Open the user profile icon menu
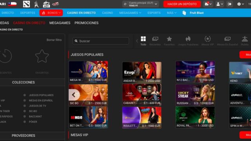This screenshot has width=251, height=141. [220, 4]
